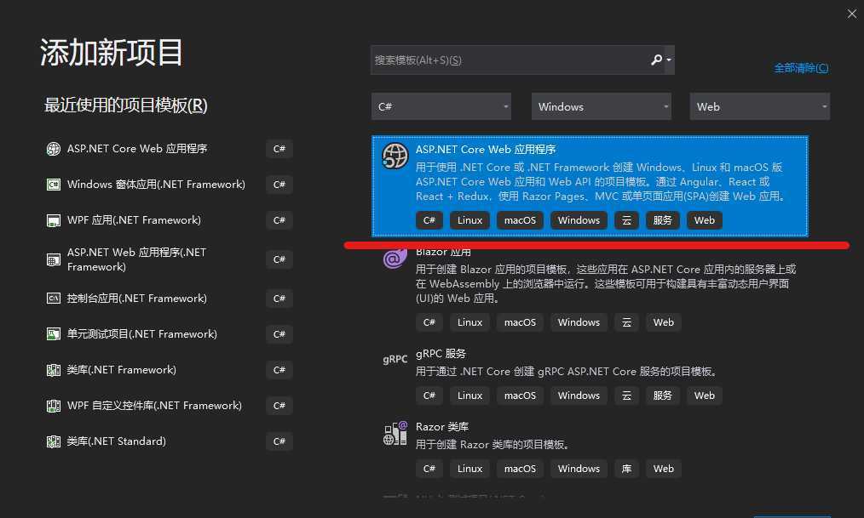
Task: Click the globe icon of selected ASP.NET Core template
Action: (395, 157)
